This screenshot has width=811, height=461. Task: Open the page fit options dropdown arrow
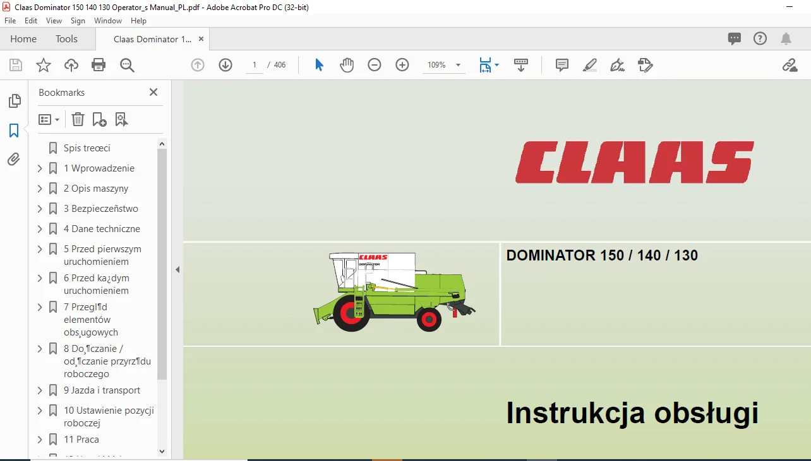pyautogui.click(x=496, y=65)
